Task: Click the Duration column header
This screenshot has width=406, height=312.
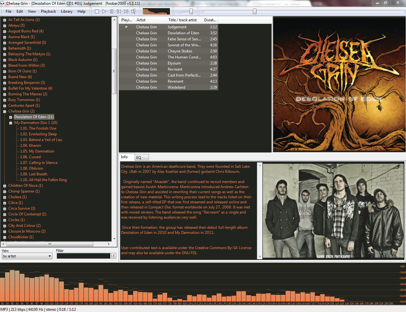Action: click(210, 20)
